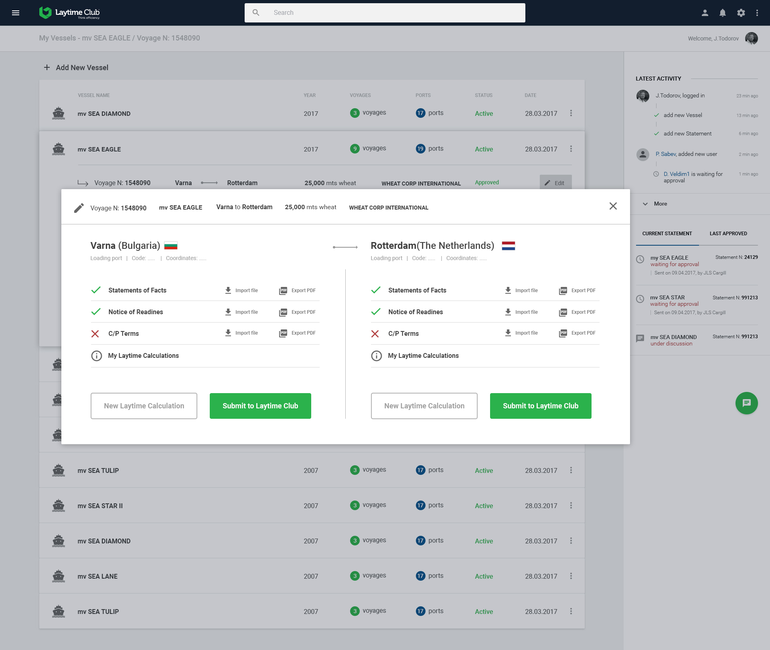This screenshot has height=650, width=770.
Task: Click info icon next to Varna My Laytime Calculations
Action: pyautogui.click(x=97, y=356)
